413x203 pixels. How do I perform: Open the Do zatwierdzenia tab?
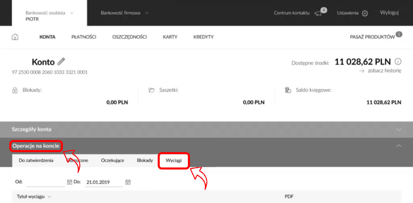[36, 160]
